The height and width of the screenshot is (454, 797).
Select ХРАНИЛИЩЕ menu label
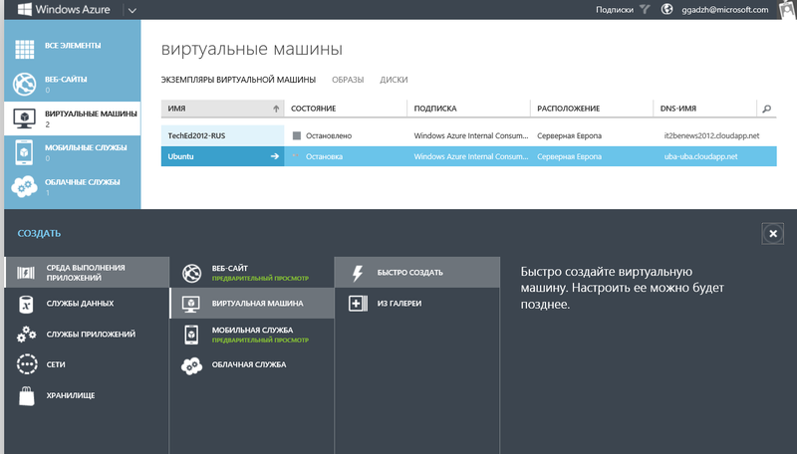71,395
